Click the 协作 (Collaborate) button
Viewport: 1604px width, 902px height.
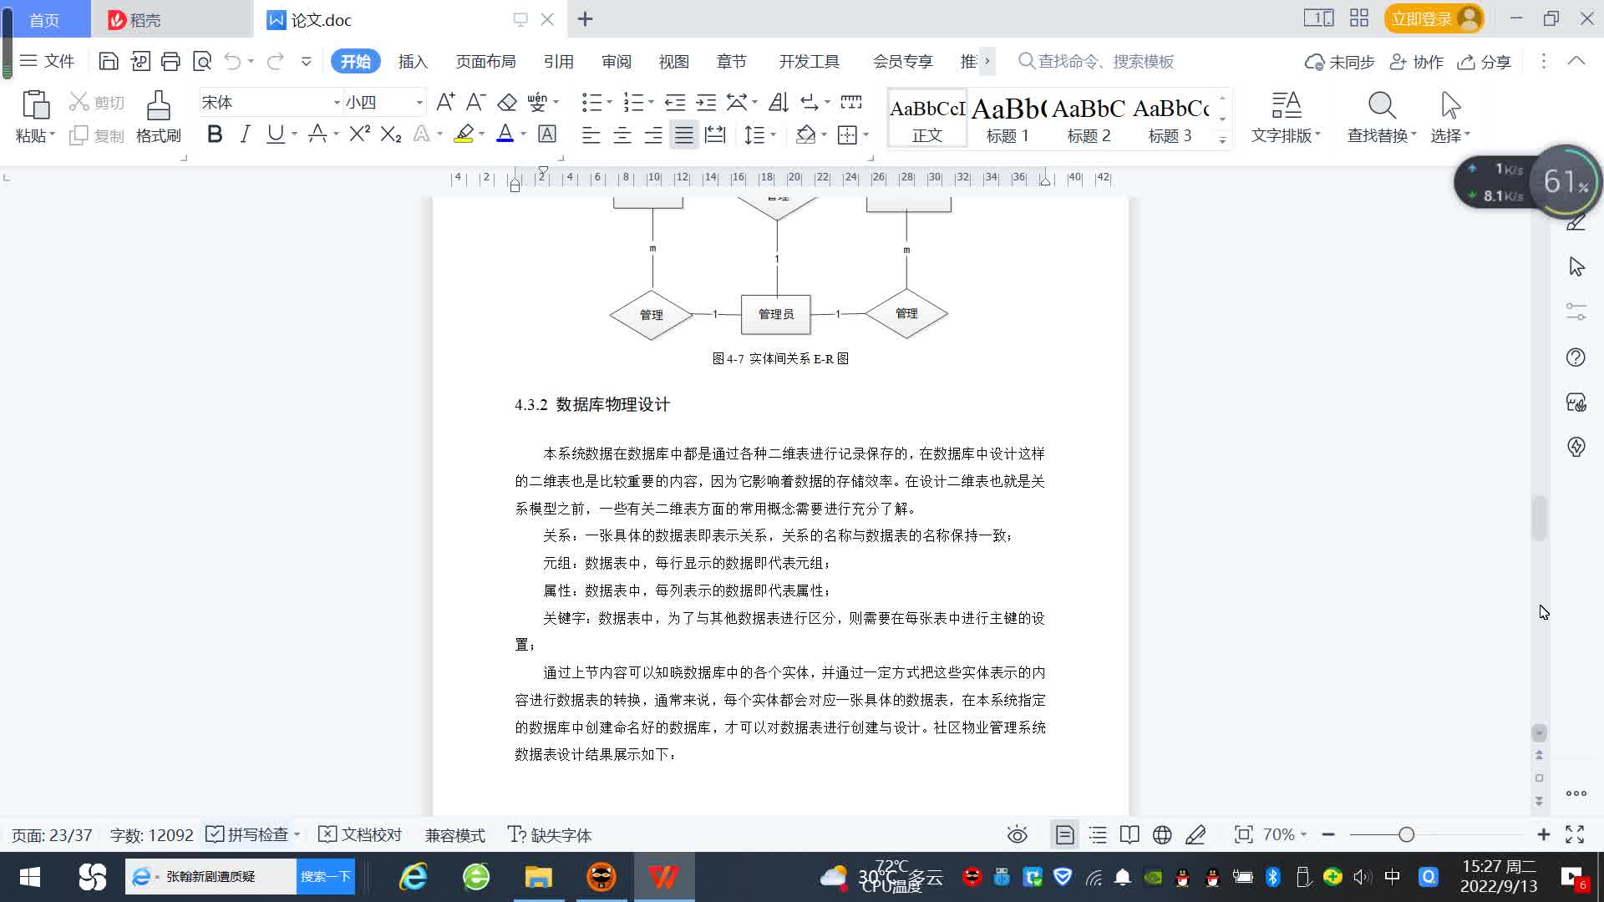pos(1417,61)
